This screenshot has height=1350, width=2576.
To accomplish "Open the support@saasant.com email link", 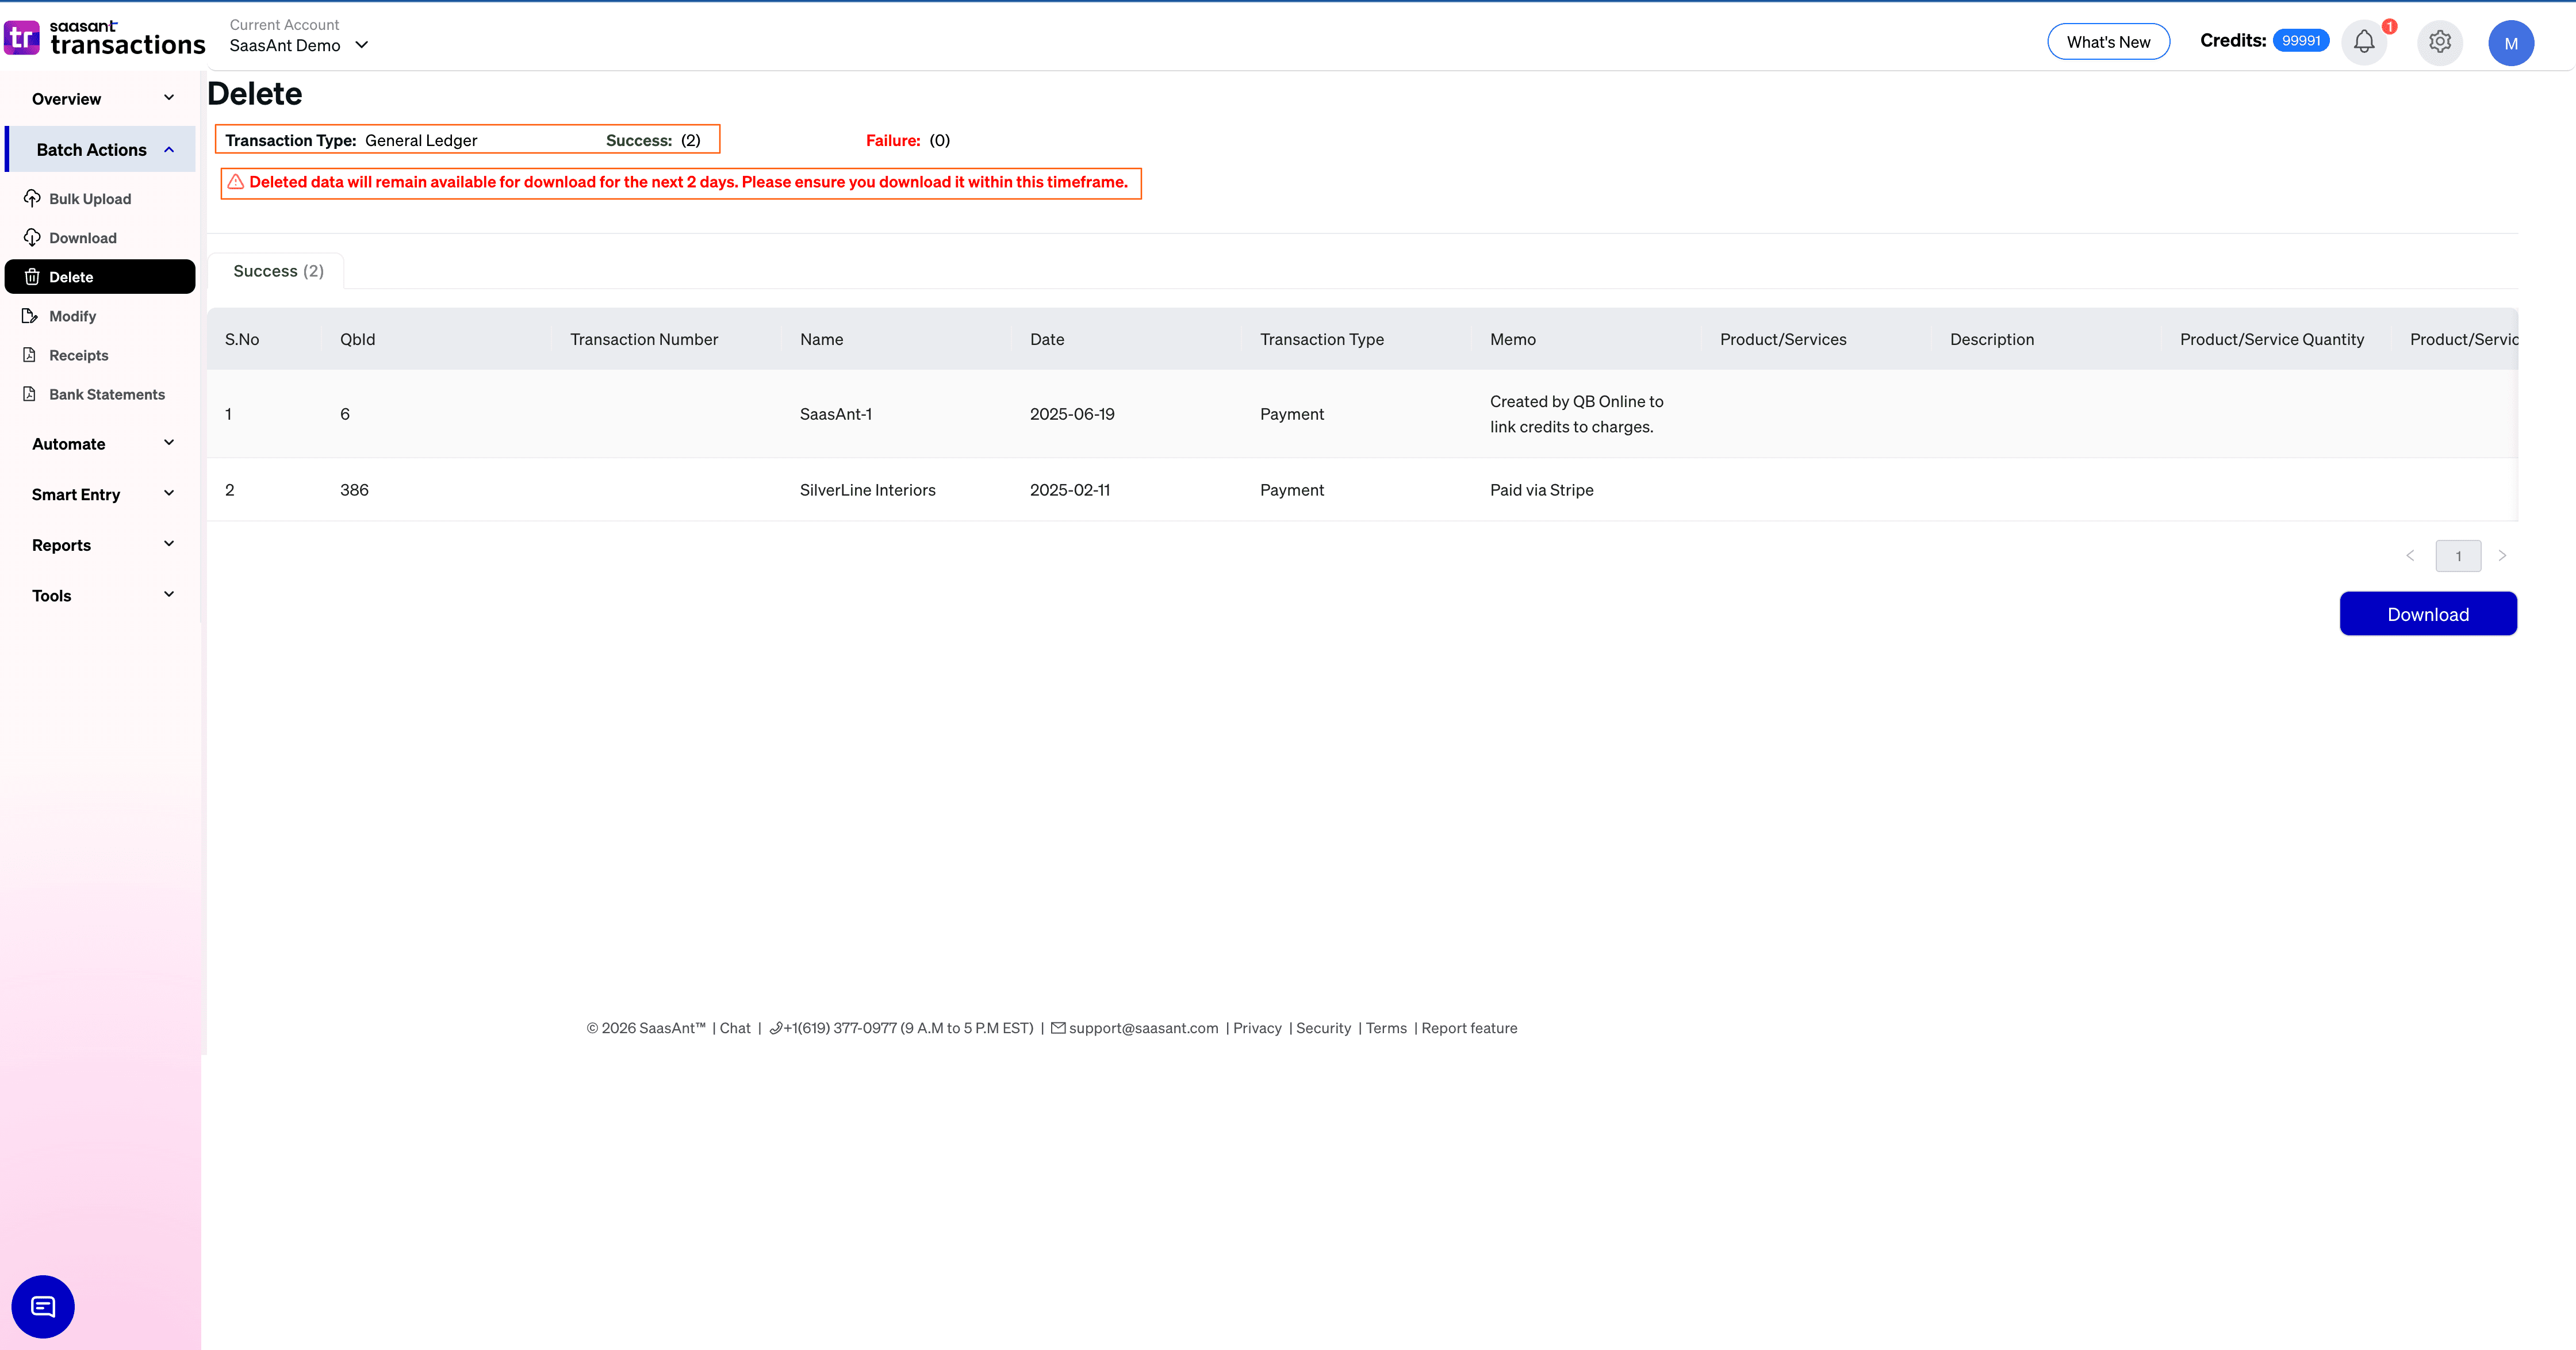I will coord(1143,1028).
